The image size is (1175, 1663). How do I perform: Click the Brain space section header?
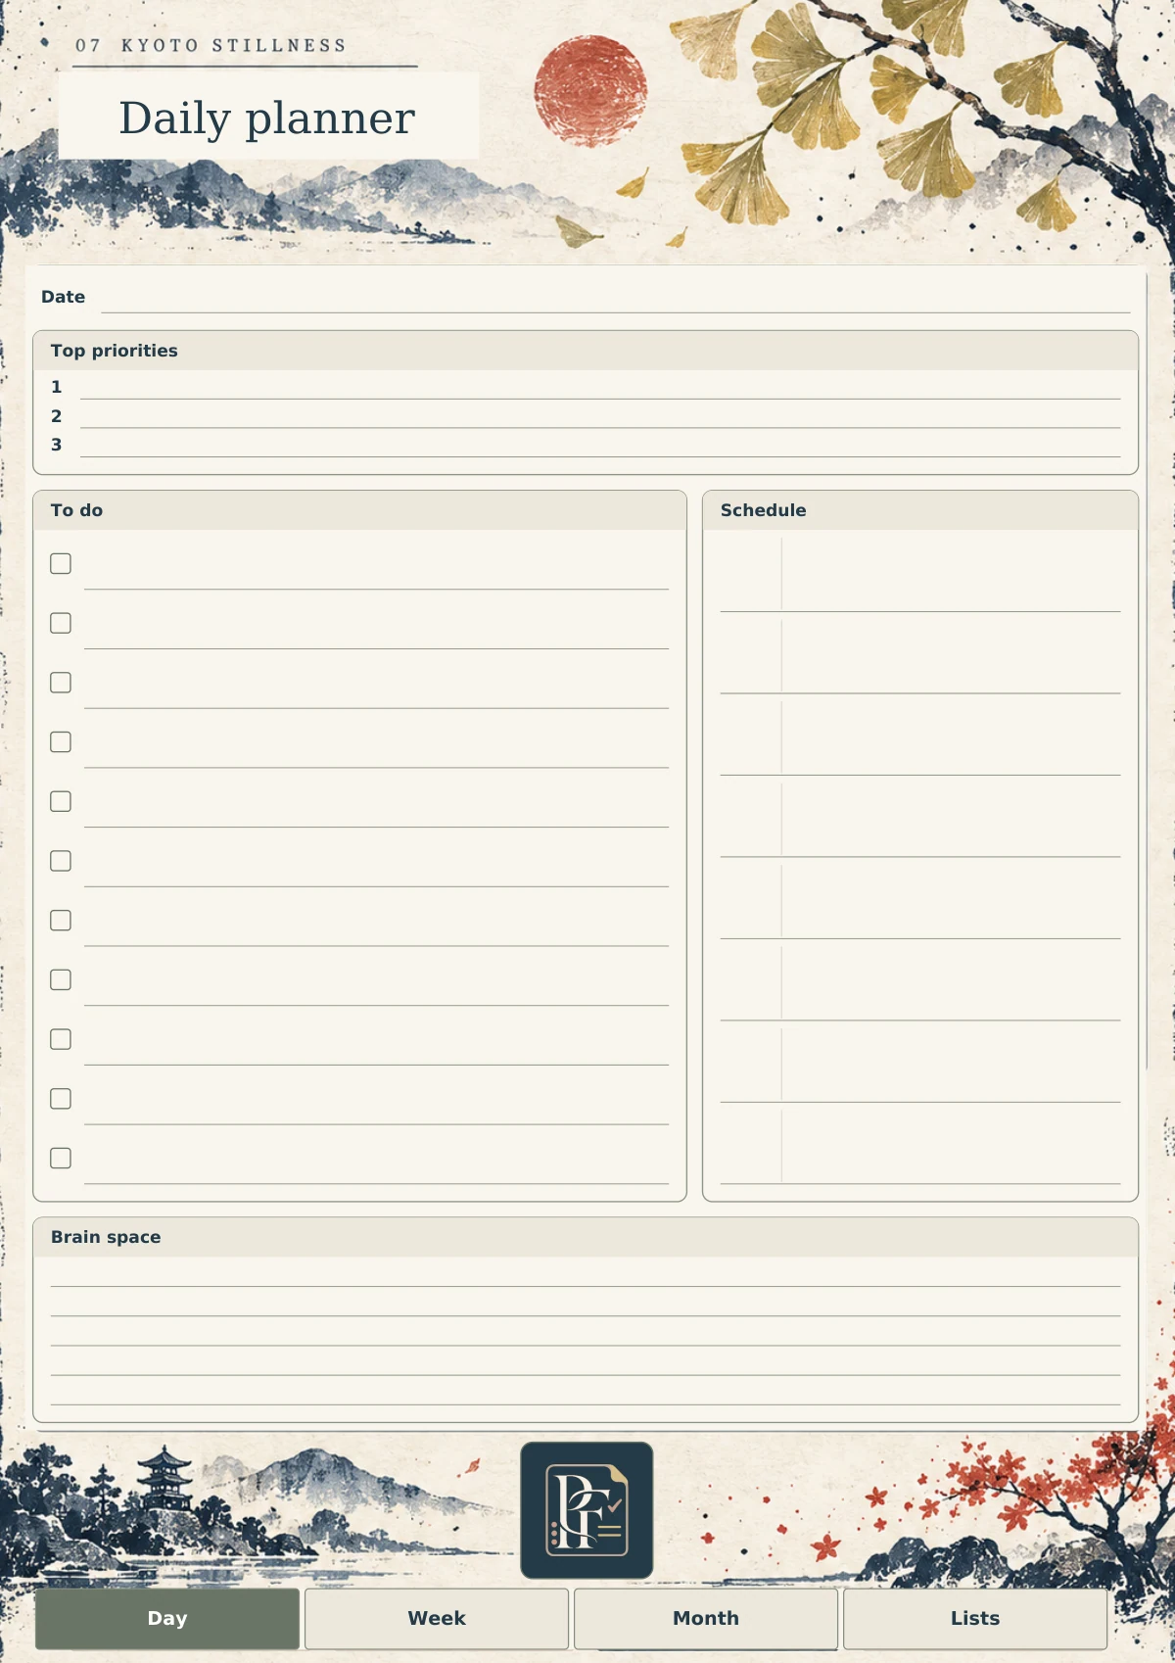[586, 1237]
